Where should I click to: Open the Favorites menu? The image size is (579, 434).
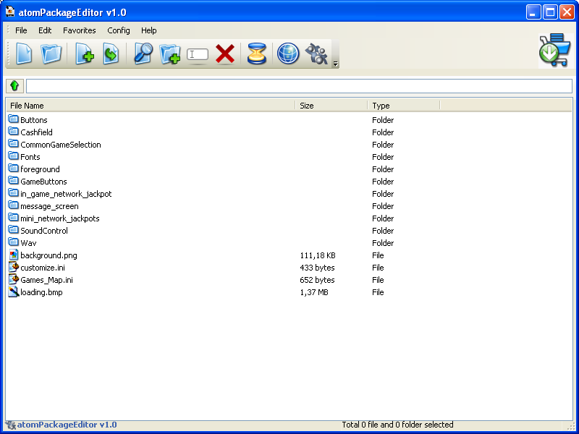tap(79, 30)
